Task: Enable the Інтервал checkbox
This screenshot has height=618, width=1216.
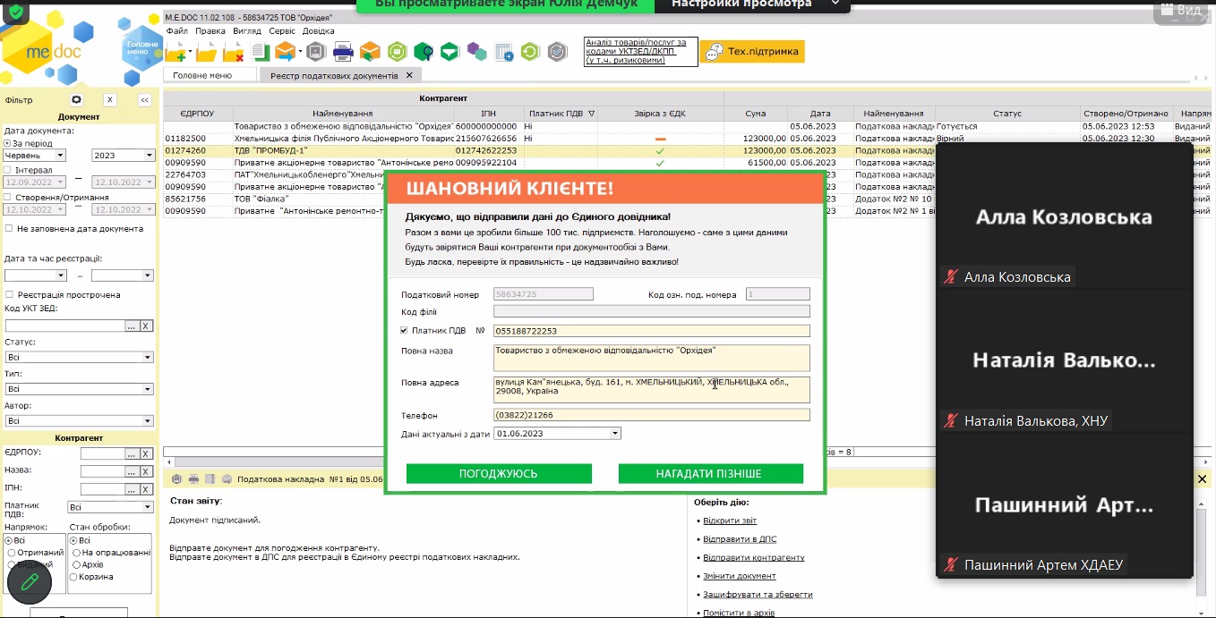Action: 8,170
